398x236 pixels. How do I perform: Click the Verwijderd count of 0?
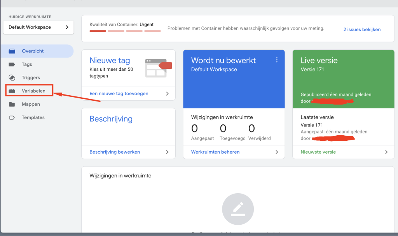click(x=251, y=129)
